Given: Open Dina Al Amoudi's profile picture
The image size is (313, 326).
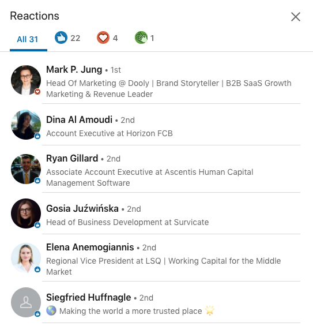Looking at the screenshot, I should pos(26,125).
